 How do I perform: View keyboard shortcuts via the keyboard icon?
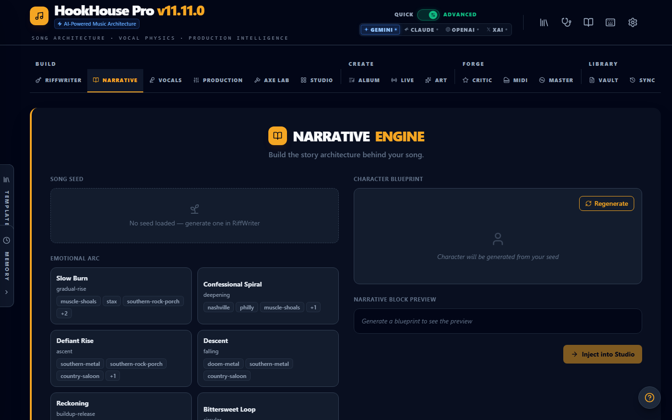tap(610, 22)
